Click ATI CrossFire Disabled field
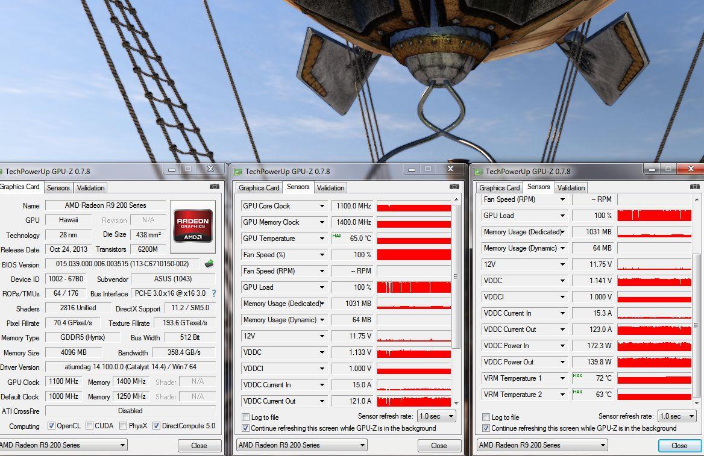The width and height of the screenshot is (704, 456). tap(131, 411)
